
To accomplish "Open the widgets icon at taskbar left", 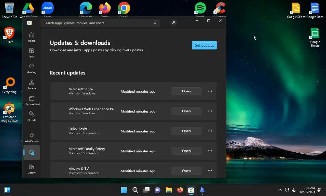I will coord(7,190).
